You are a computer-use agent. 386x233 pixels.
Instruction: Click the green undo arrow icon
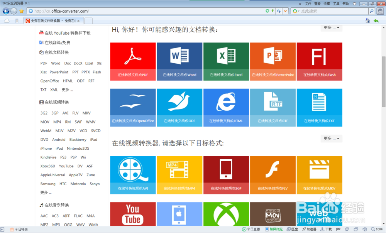[x=376, y=21]
